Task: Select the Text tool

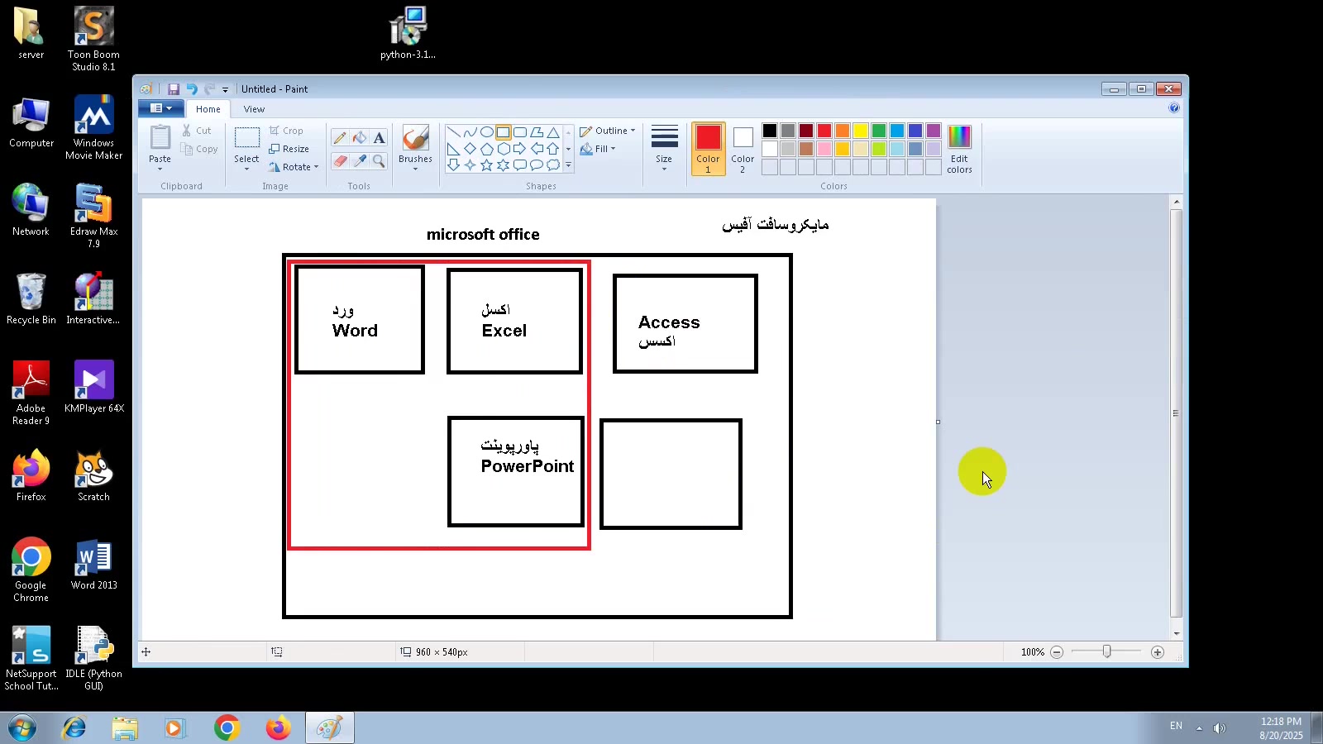Action: pyautogui.click(x=379, y=138)
